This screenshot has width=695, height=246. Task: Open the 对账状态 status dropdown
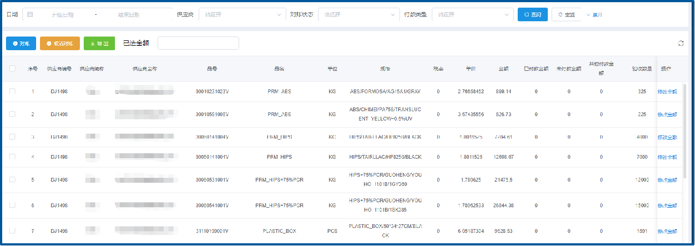(359, 15)
